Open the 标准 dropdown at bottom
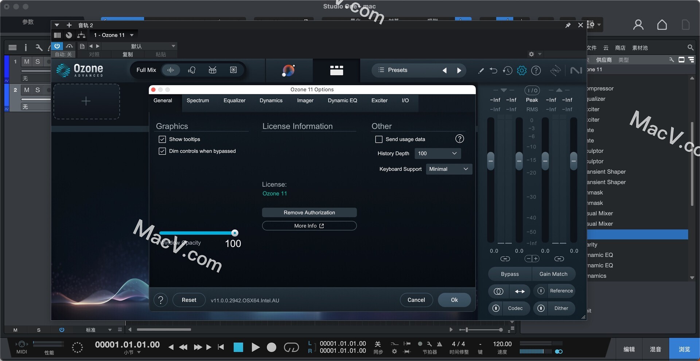 pyautogui.click(x=98, y=330)
